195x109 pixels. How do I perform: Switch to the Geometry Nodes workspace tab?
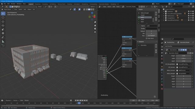coord(104,4)
